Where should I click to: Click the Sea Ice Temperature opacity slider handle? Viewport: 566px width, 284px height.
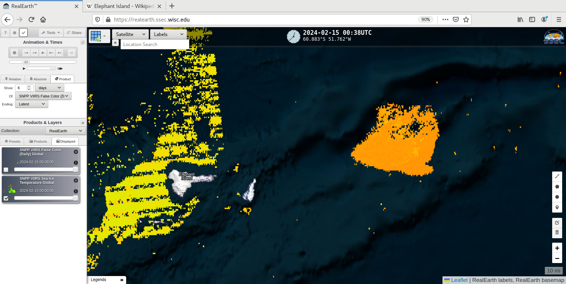point(75,198)
